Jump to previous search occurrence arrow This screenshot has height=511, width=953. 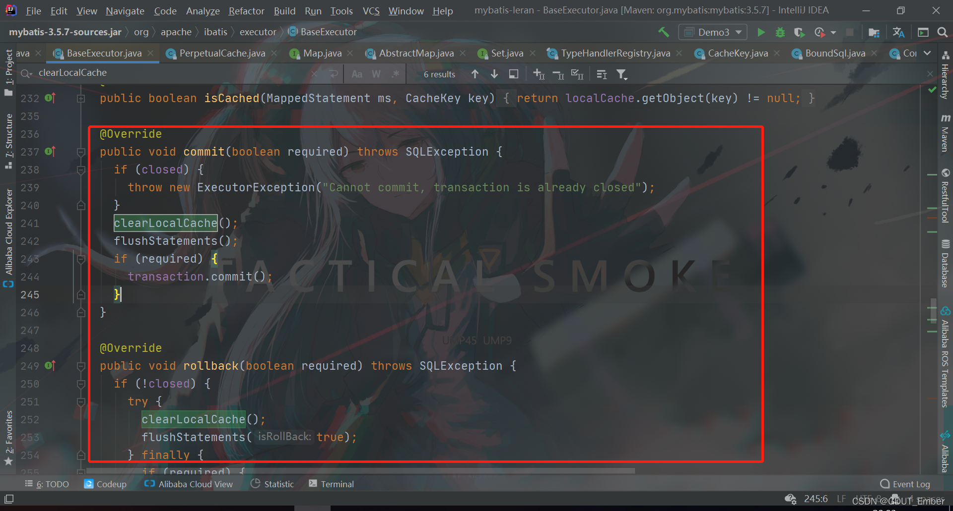[475, 74]
